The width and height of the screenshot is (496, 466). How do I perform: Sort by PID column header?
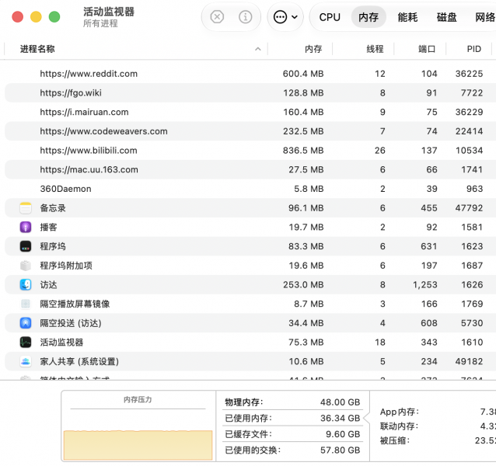(474, 49)
